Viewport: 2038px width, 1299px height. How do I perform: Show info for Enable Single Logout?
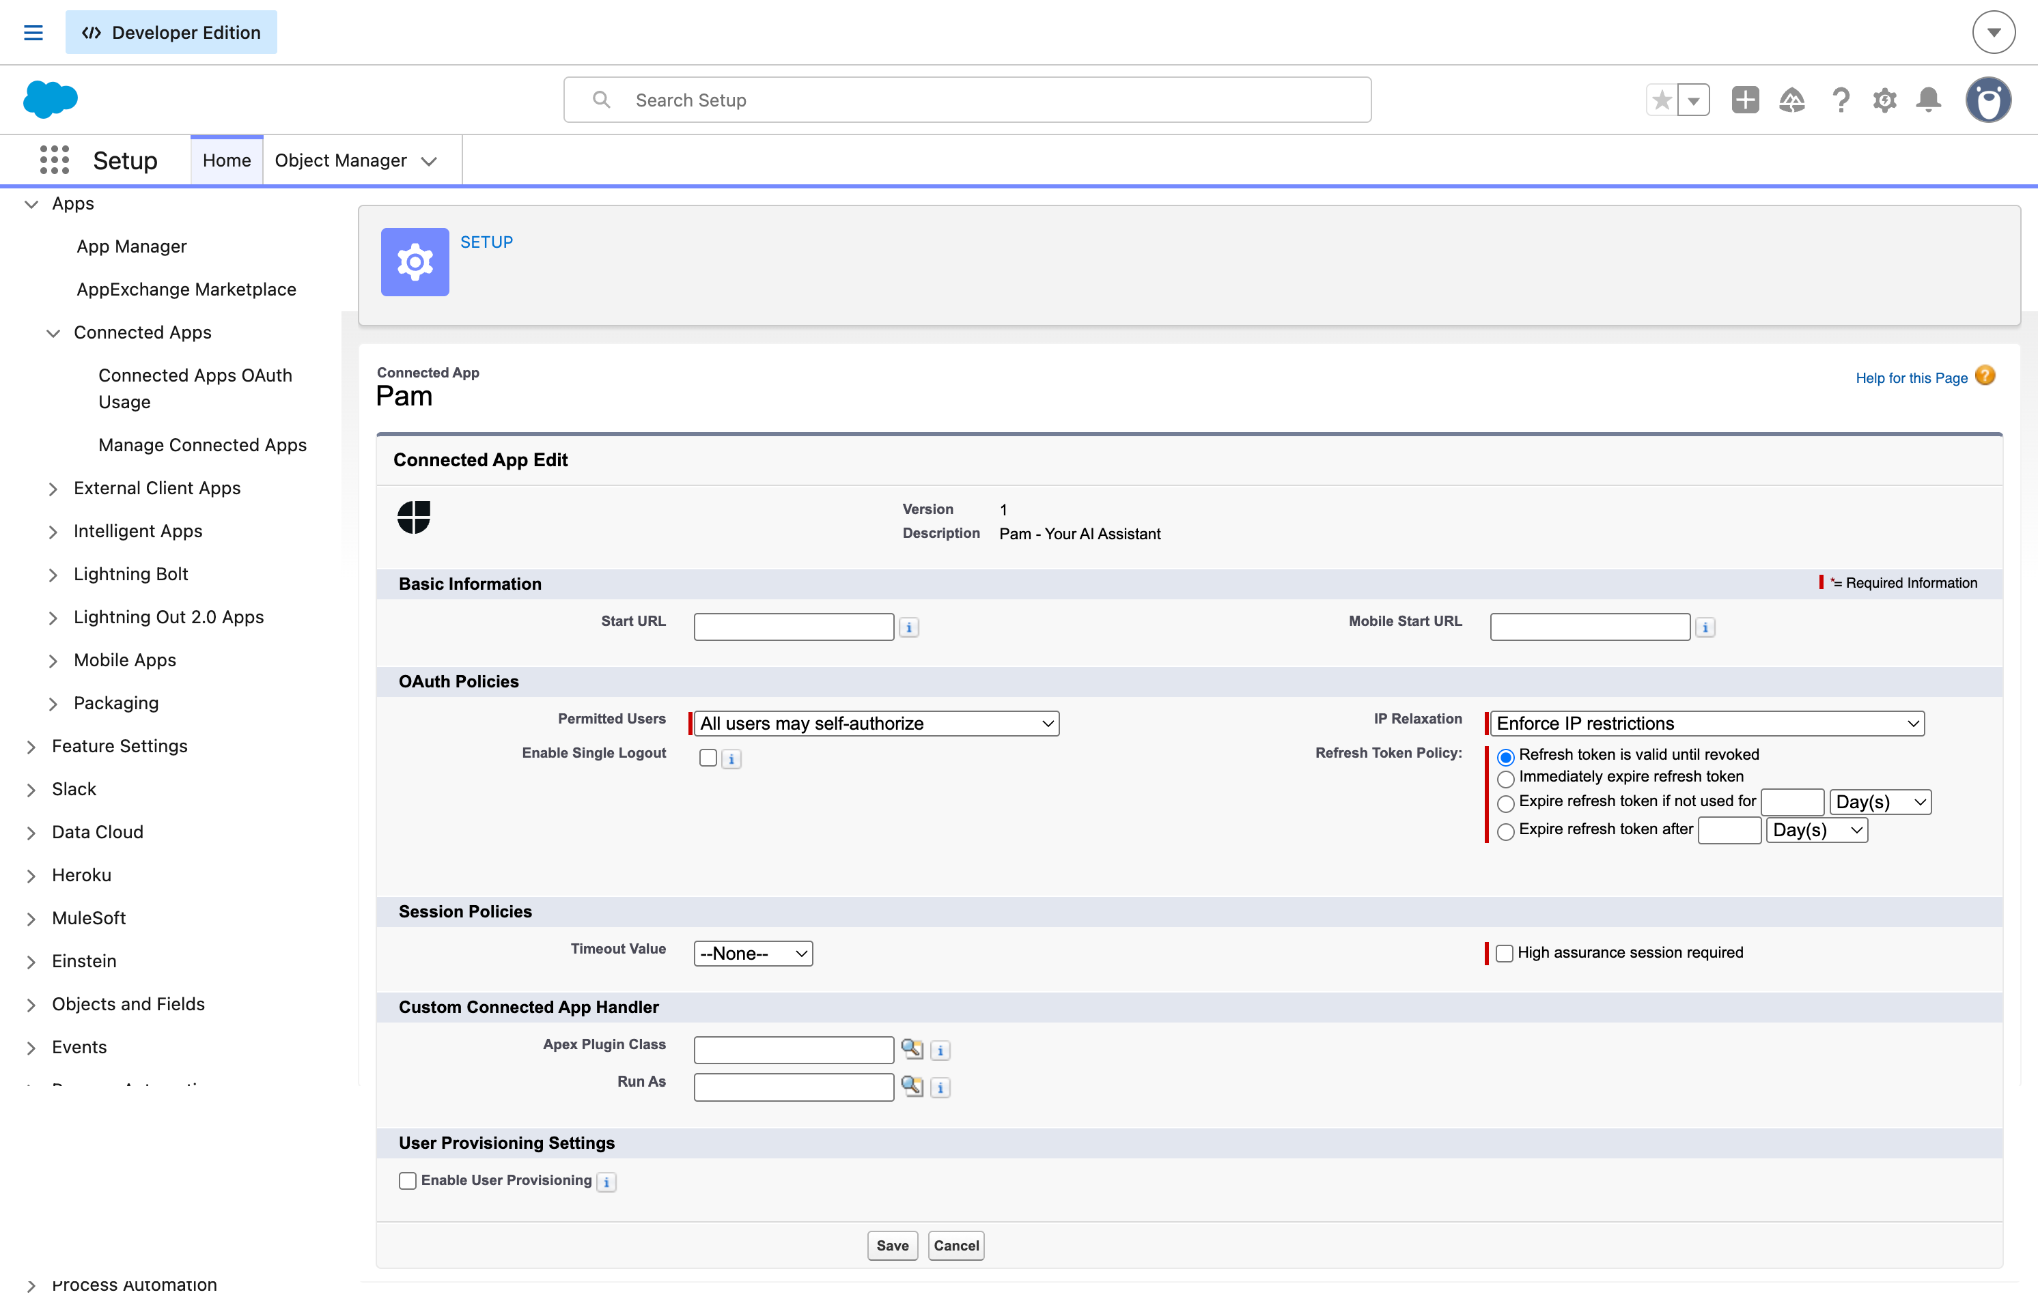pos(731,760)
